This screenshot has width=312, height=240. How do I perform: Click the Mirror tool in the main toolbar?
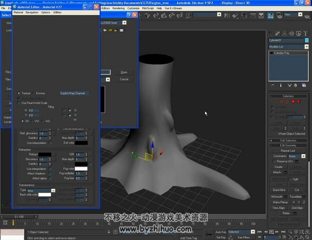point(227,16)
